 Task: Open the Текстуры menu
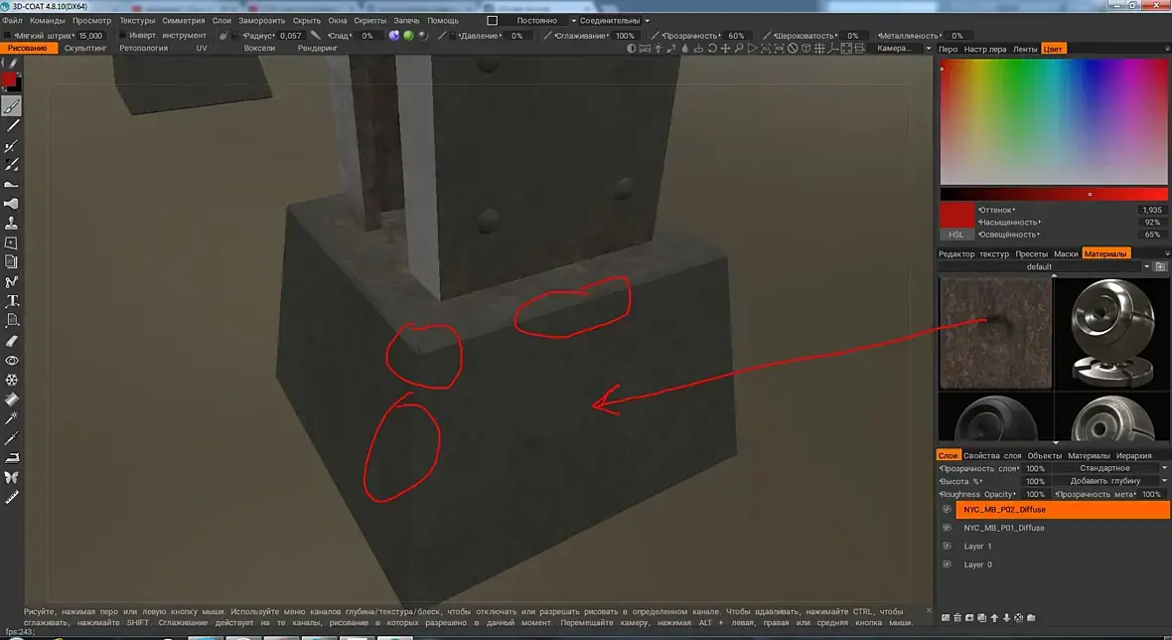(137, 20)
